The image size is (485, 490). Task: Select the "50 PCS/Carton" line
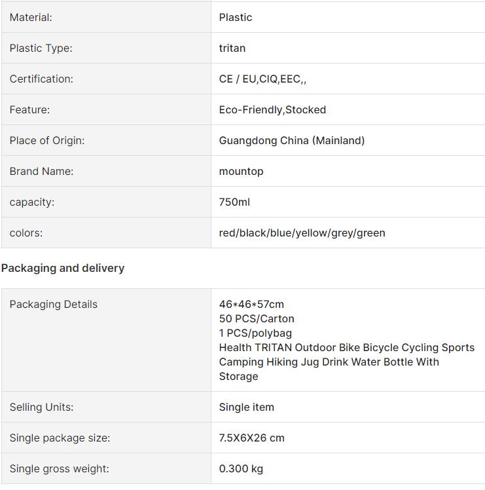click(257, 319)
